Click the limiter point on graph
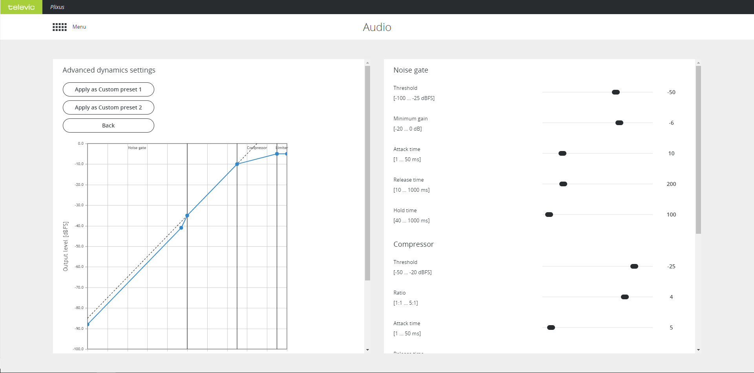Viewport: 754px width, 373px height. click(277, 154)
